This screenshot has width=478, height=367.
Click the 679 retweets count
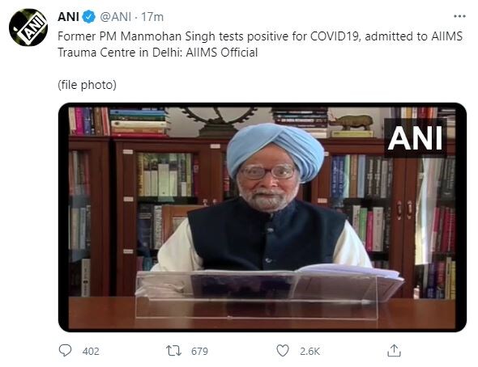click(199, 351)
